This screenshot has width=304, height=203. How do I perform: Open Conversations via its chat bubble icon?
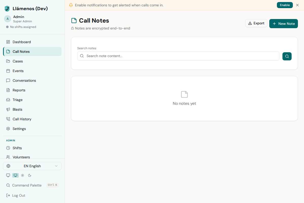pyautogui.click(x=8, y=80)
